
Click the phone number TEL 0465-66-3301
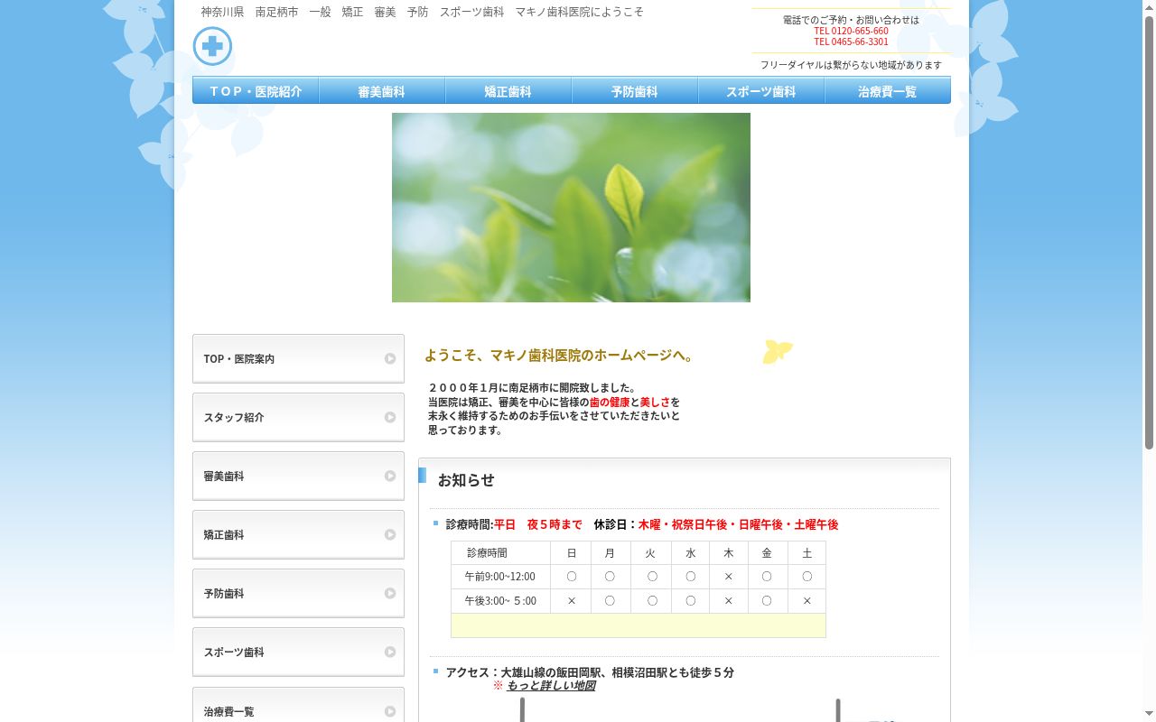[851, 42]
